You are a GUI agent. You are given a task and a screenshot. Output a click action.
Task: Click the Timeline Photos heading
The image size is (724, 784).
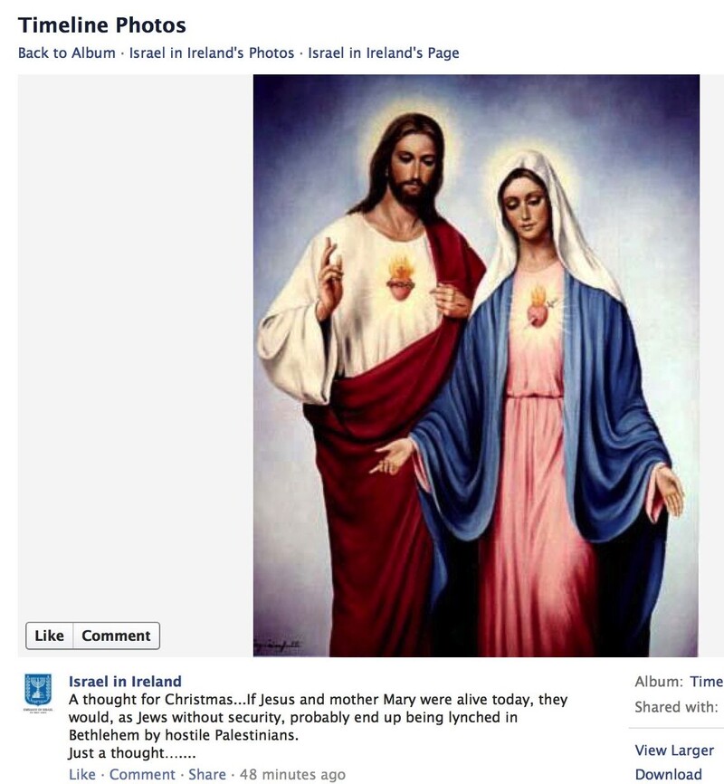click(102, 25)
